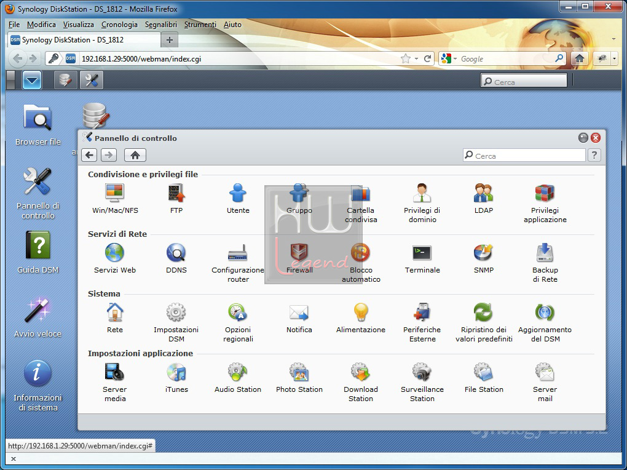Open a new Firefox tab
The height and width of the screenshot is (470, 627).
pos(169,39)
